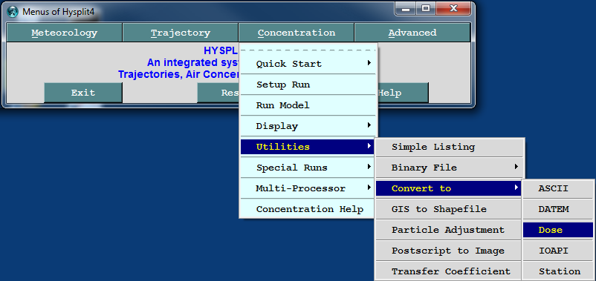The width and height of the screenshot is (596, 281).
Task: Open Concentration Help entry
Action: pos(308,209)
